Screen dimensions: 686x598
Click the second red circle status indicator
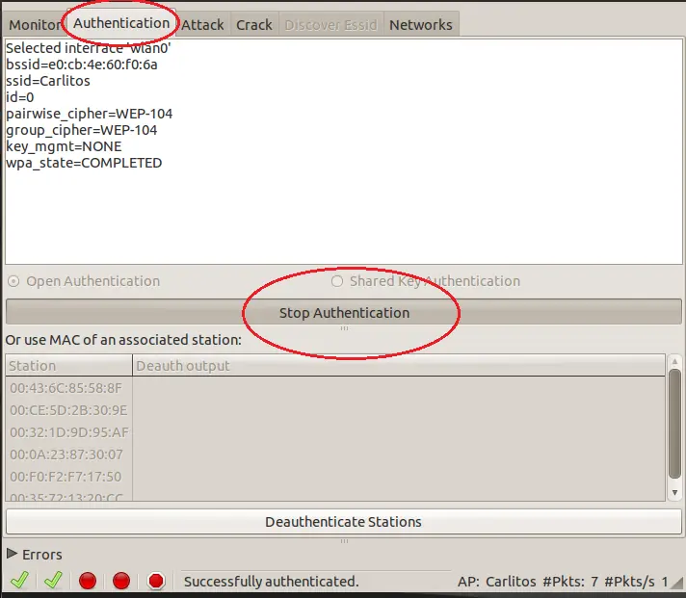point(121,581)
